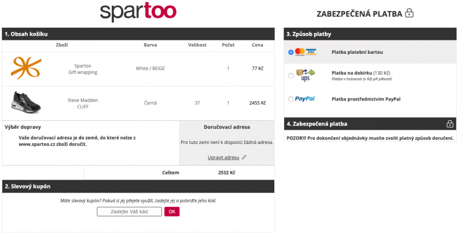Click the pencil icon next to Upravit adresu
Screen dimensions: 463x233
244,157
